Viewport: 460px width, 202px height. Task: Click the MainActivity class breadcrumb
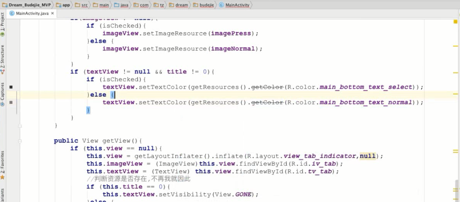pos(234,5)
